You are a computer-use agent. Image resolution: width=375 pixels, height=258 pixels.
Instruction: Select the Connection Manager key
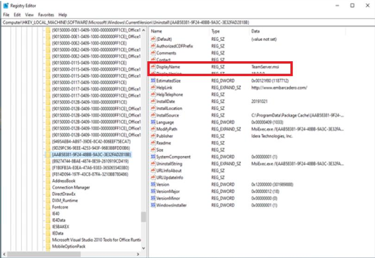(71, 187)
